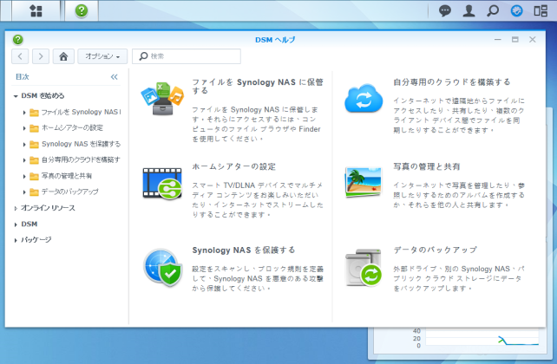Click the backup drives icon
557x364 pixels.
364,268
